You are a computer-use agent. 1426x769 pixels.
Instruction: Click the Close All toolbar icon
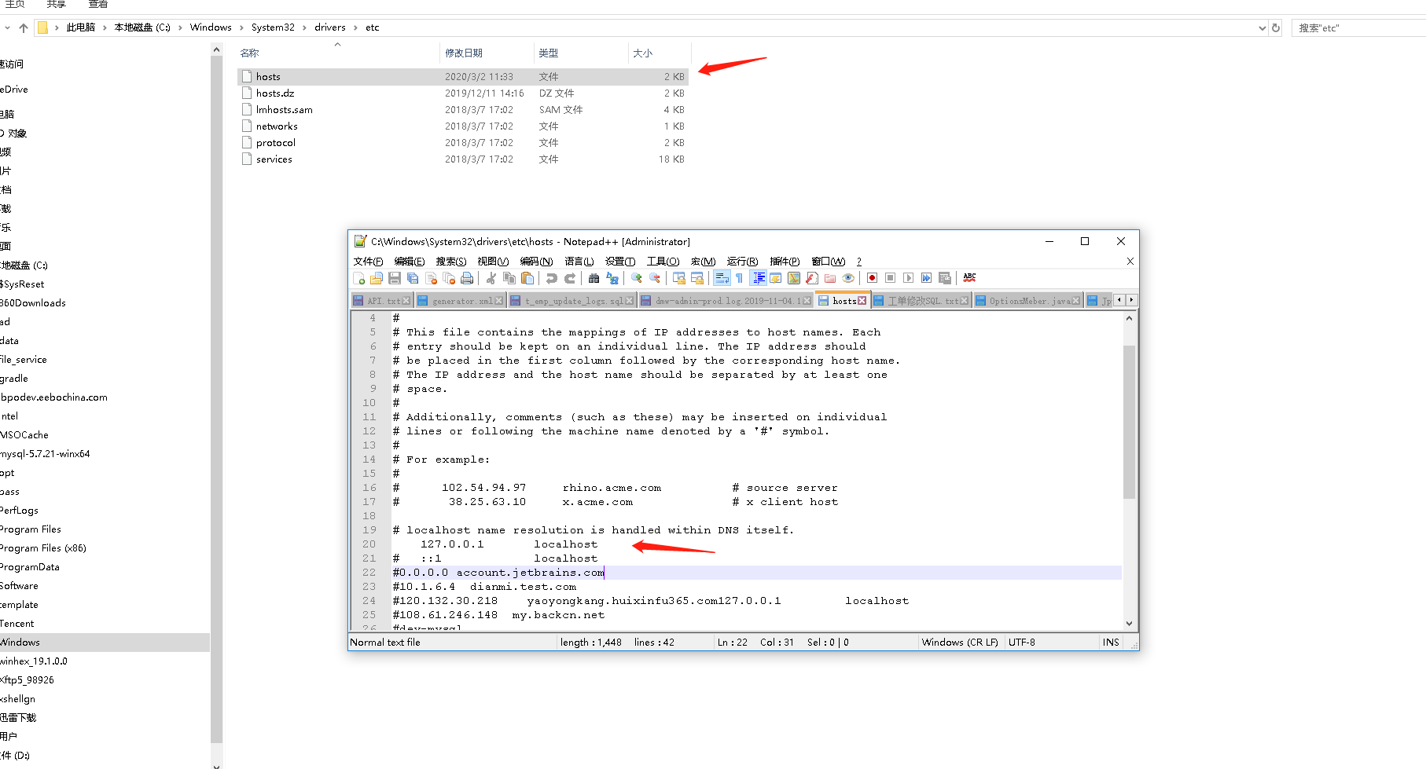click(x=449, y=278)
